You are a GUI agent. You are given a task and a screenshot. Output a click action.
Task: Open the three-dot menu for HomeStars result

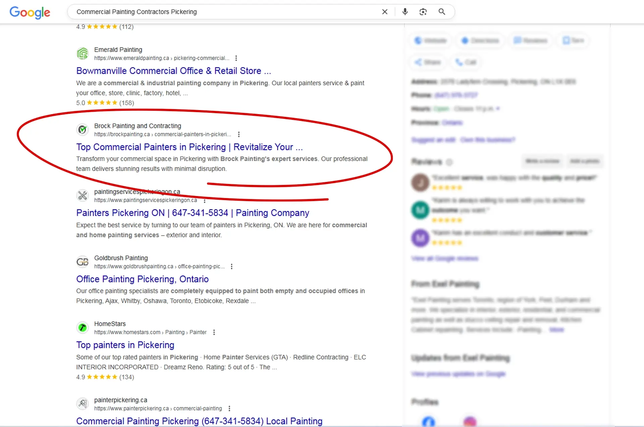[x=214, y=332]
